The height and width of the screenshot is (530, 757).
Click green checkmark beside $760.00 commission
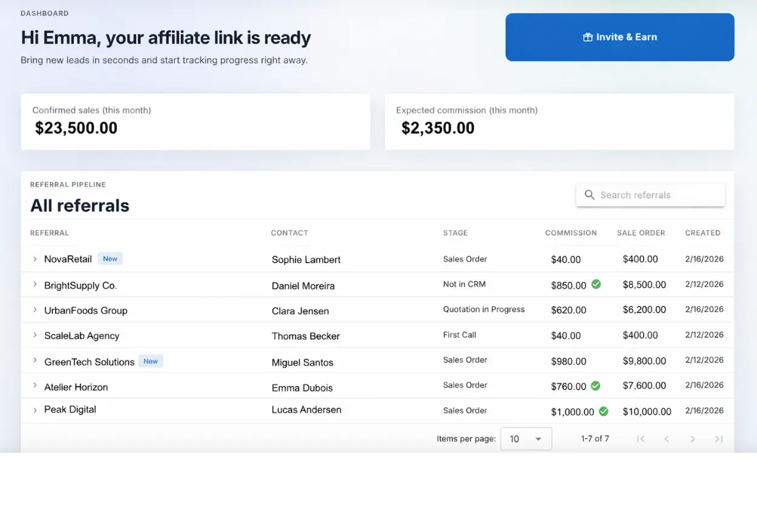(x=595, y=385)
